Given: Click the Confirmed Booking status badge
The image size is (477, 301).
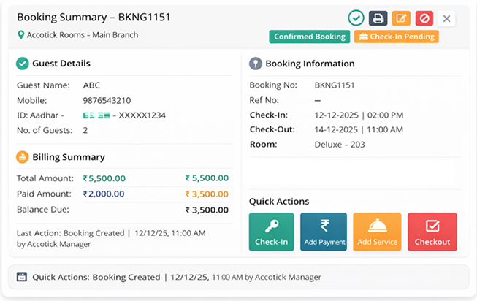Looking at the screenshot, I should click(x=310, y=37).
